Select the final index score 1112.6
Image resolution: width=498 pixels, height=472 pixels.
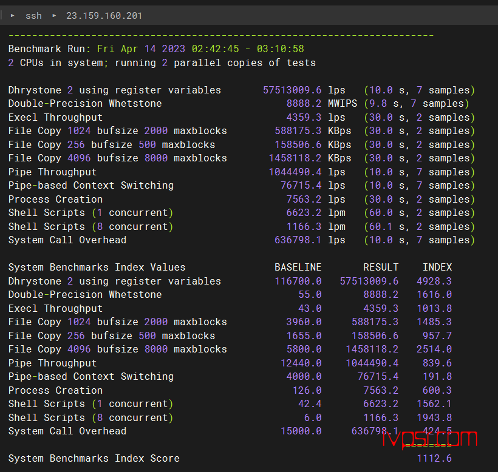click(434, 459)
